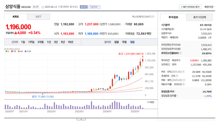Click the 투자의견 label
This screenshot has width=221, height=121.
(165, 60)
